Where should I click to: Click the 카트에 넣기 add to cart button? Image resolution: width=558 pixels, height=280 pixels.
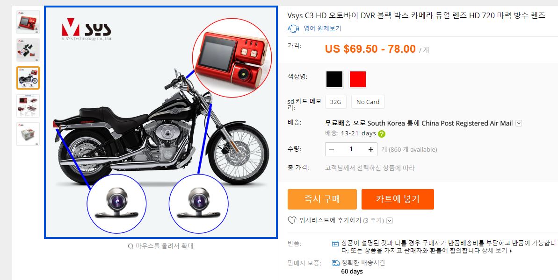(398, 199)
